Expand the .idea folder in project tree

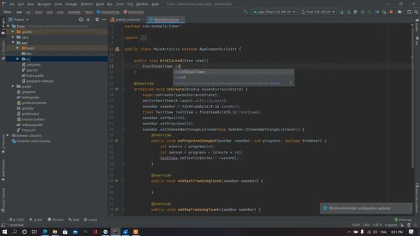[x=13, y=37]
